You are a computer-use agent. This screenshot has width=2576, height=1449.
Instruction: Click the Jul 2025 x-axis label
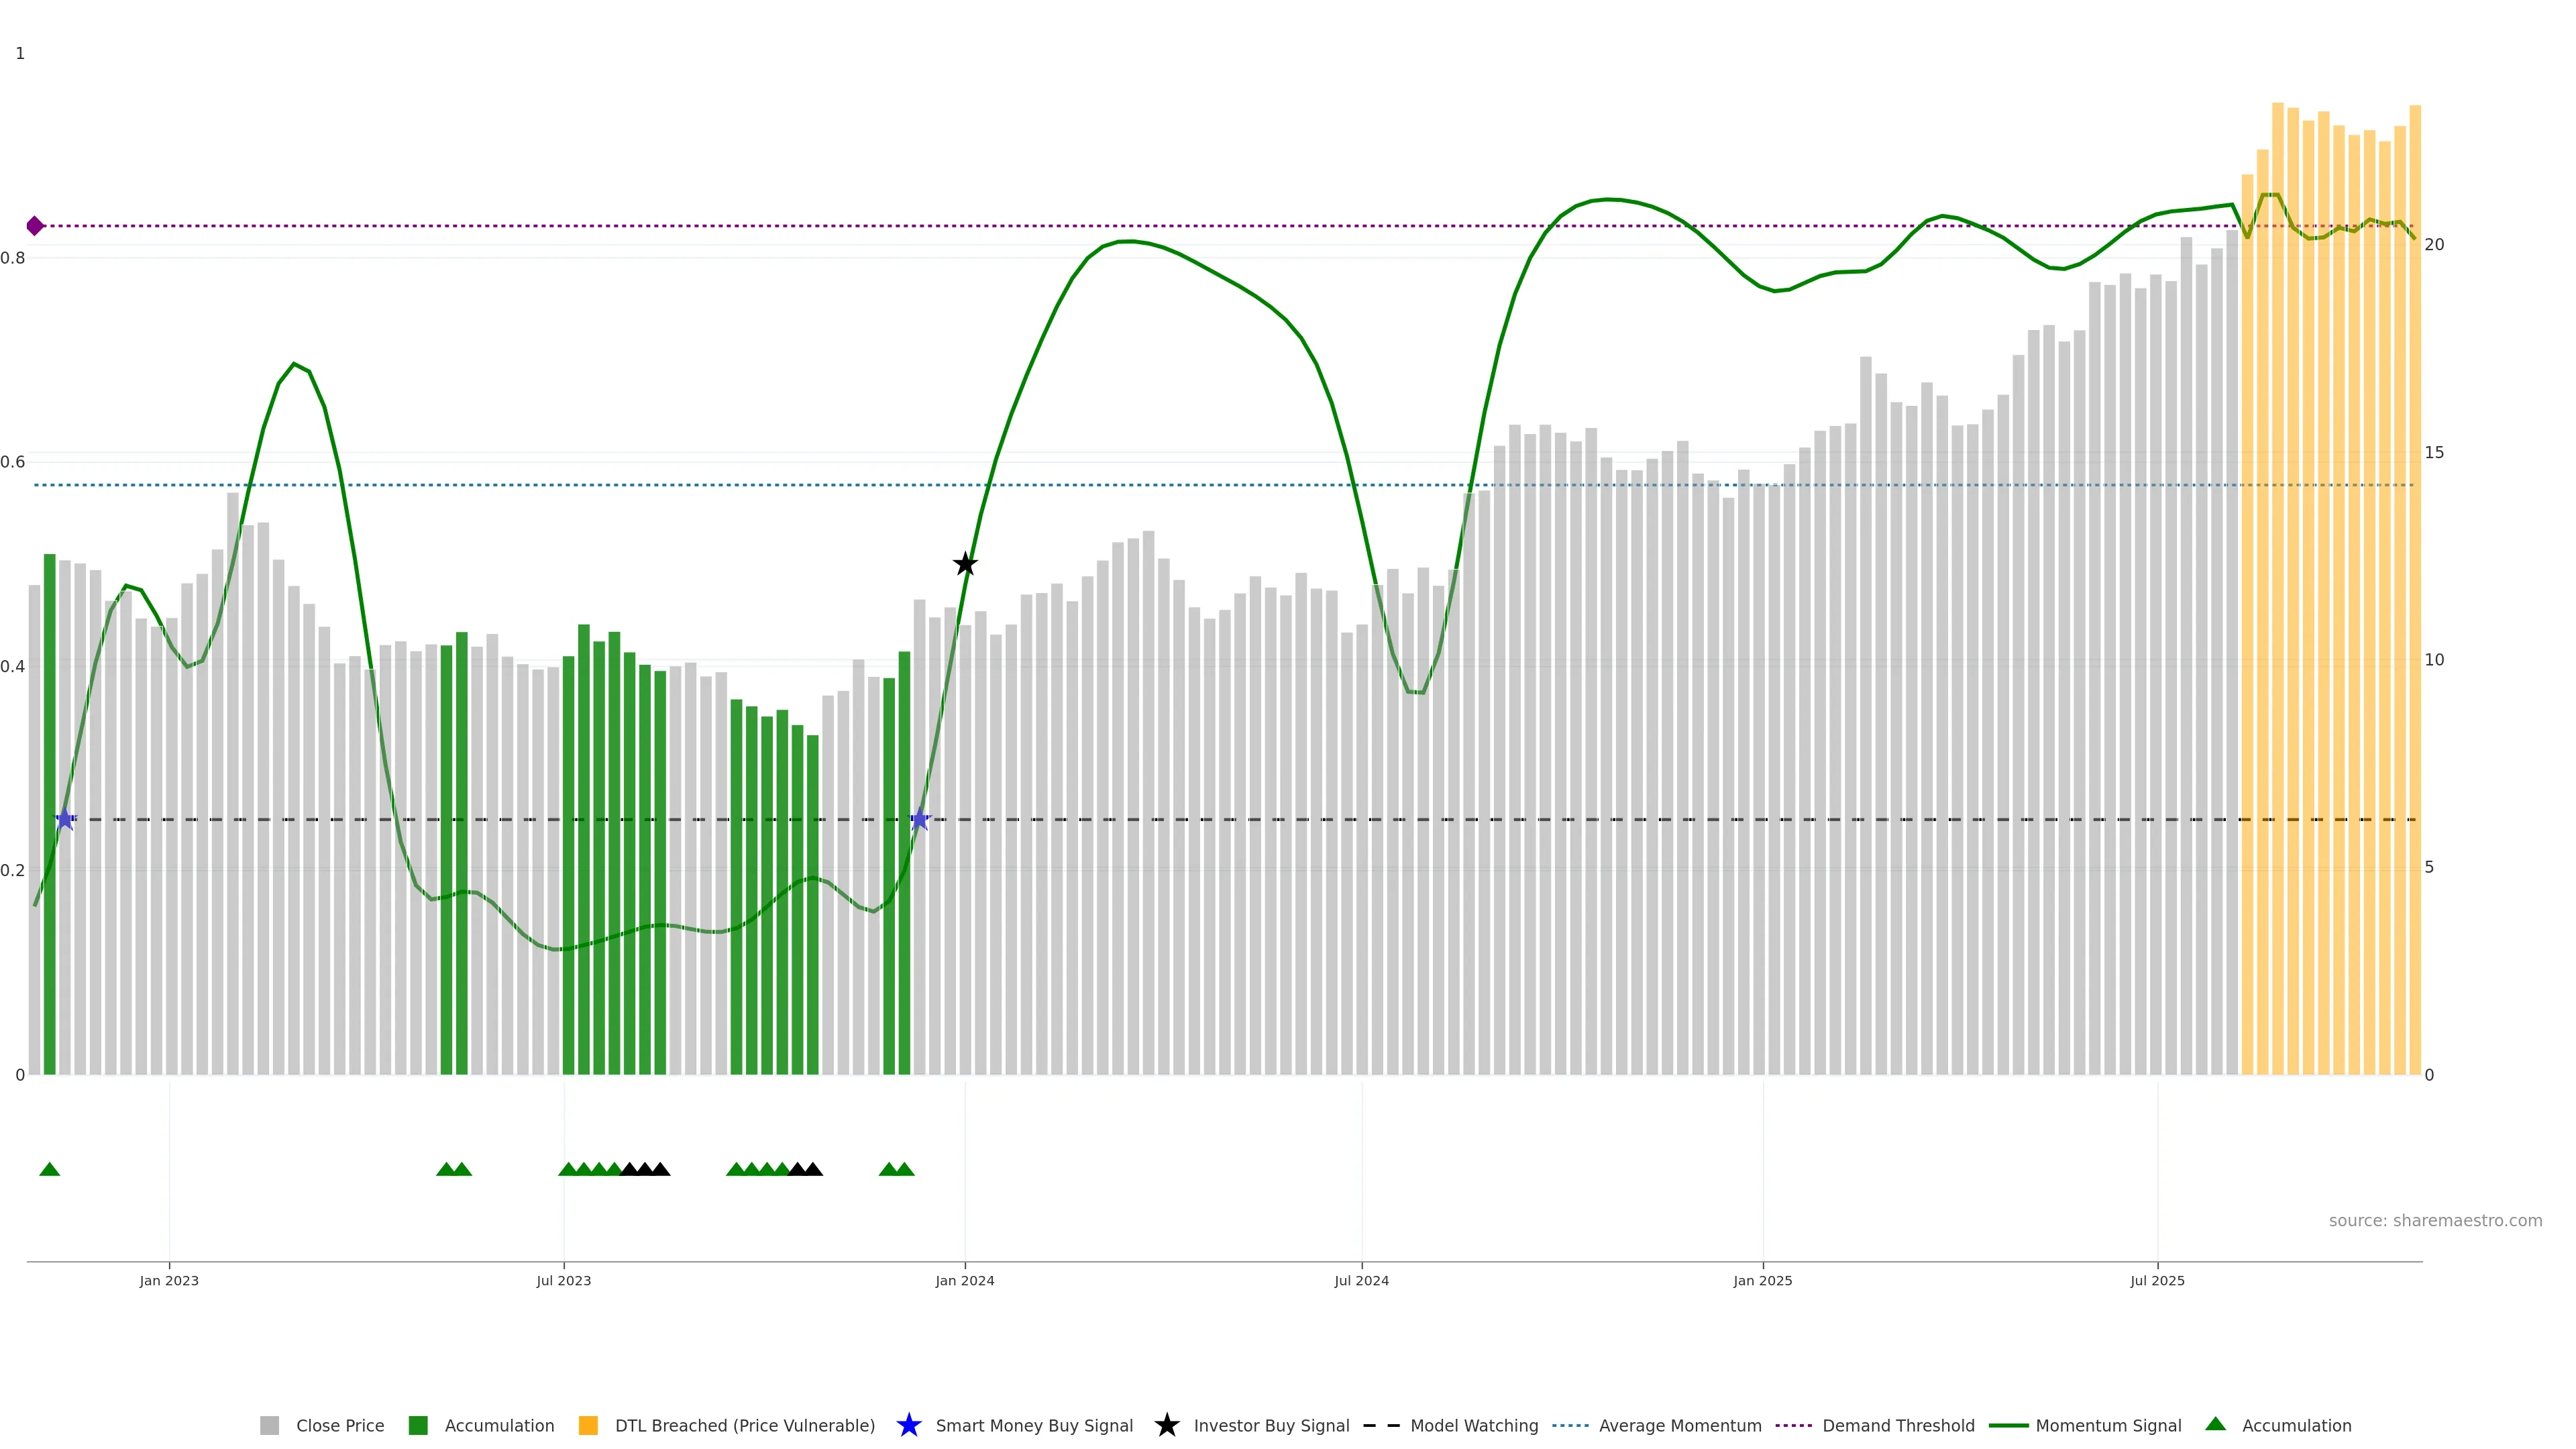click(2157, 1281)
